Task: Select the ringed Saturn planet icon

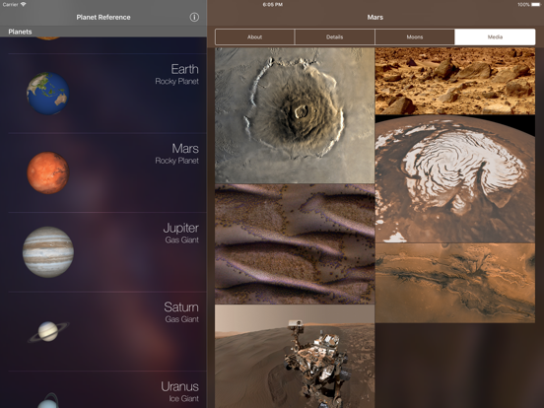Action: tap(48, 332)
